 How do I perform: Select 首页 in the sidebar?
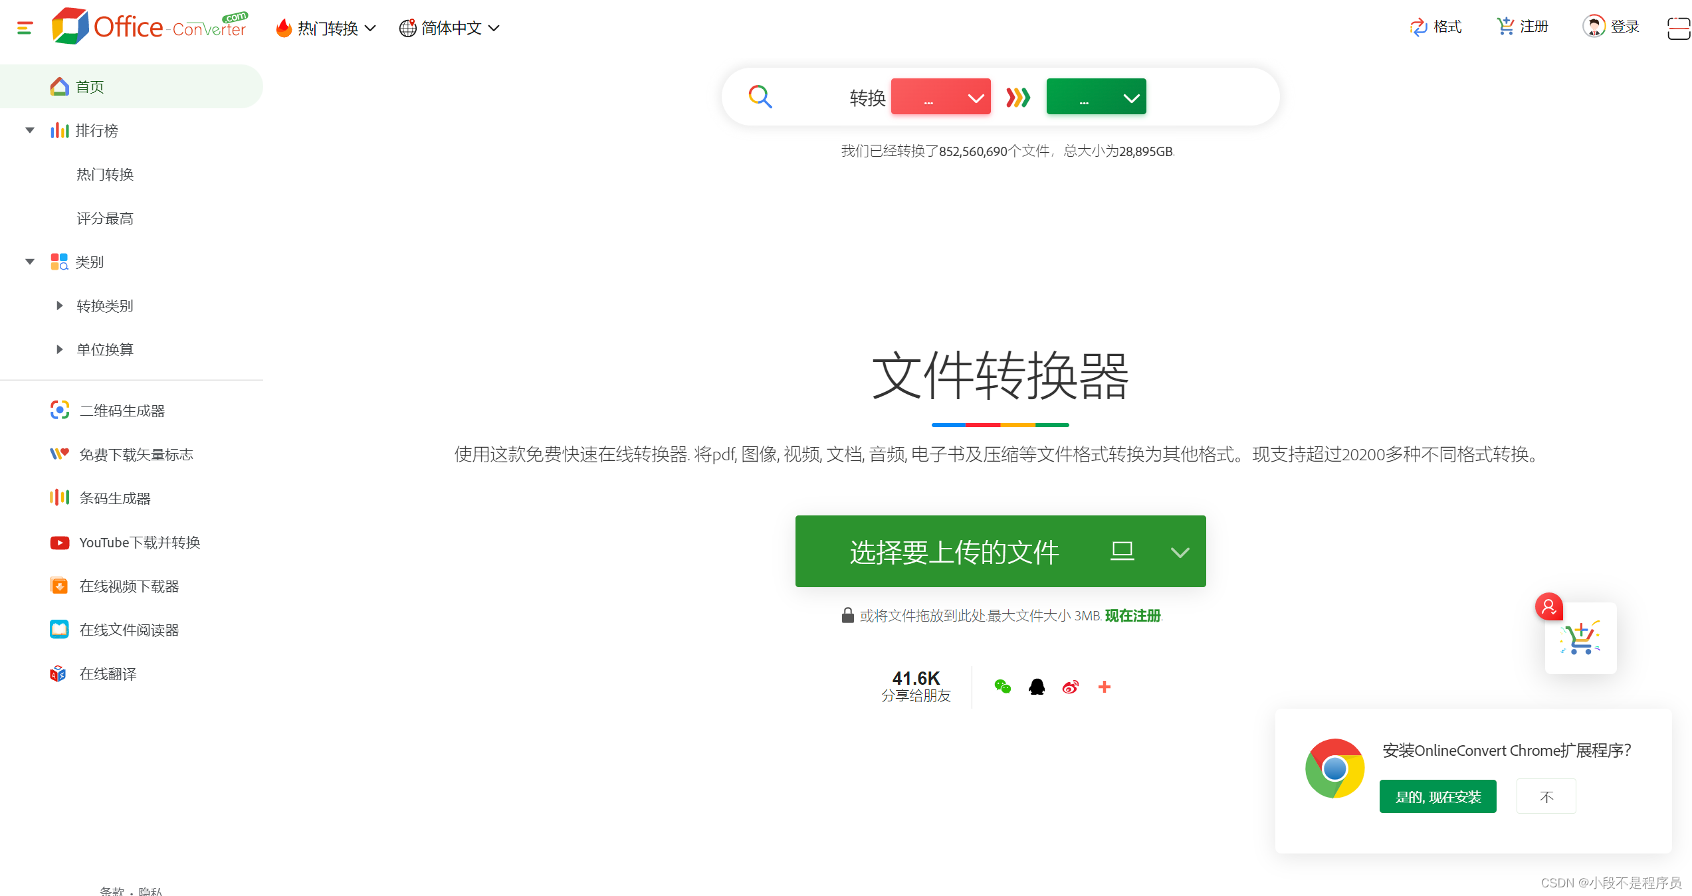[90, 87]
